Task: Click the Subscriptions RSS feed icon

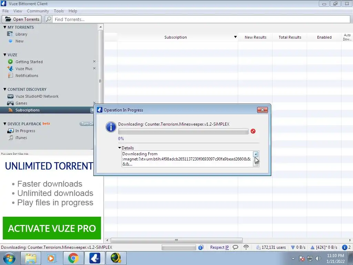Action: [10, 110]
